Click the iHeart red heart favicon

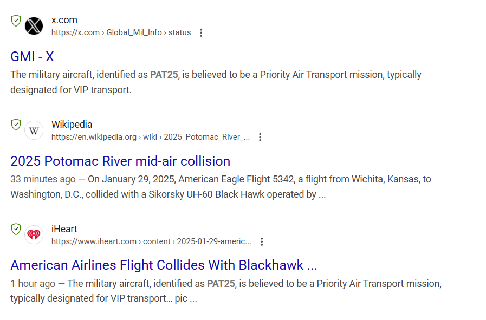34,235
